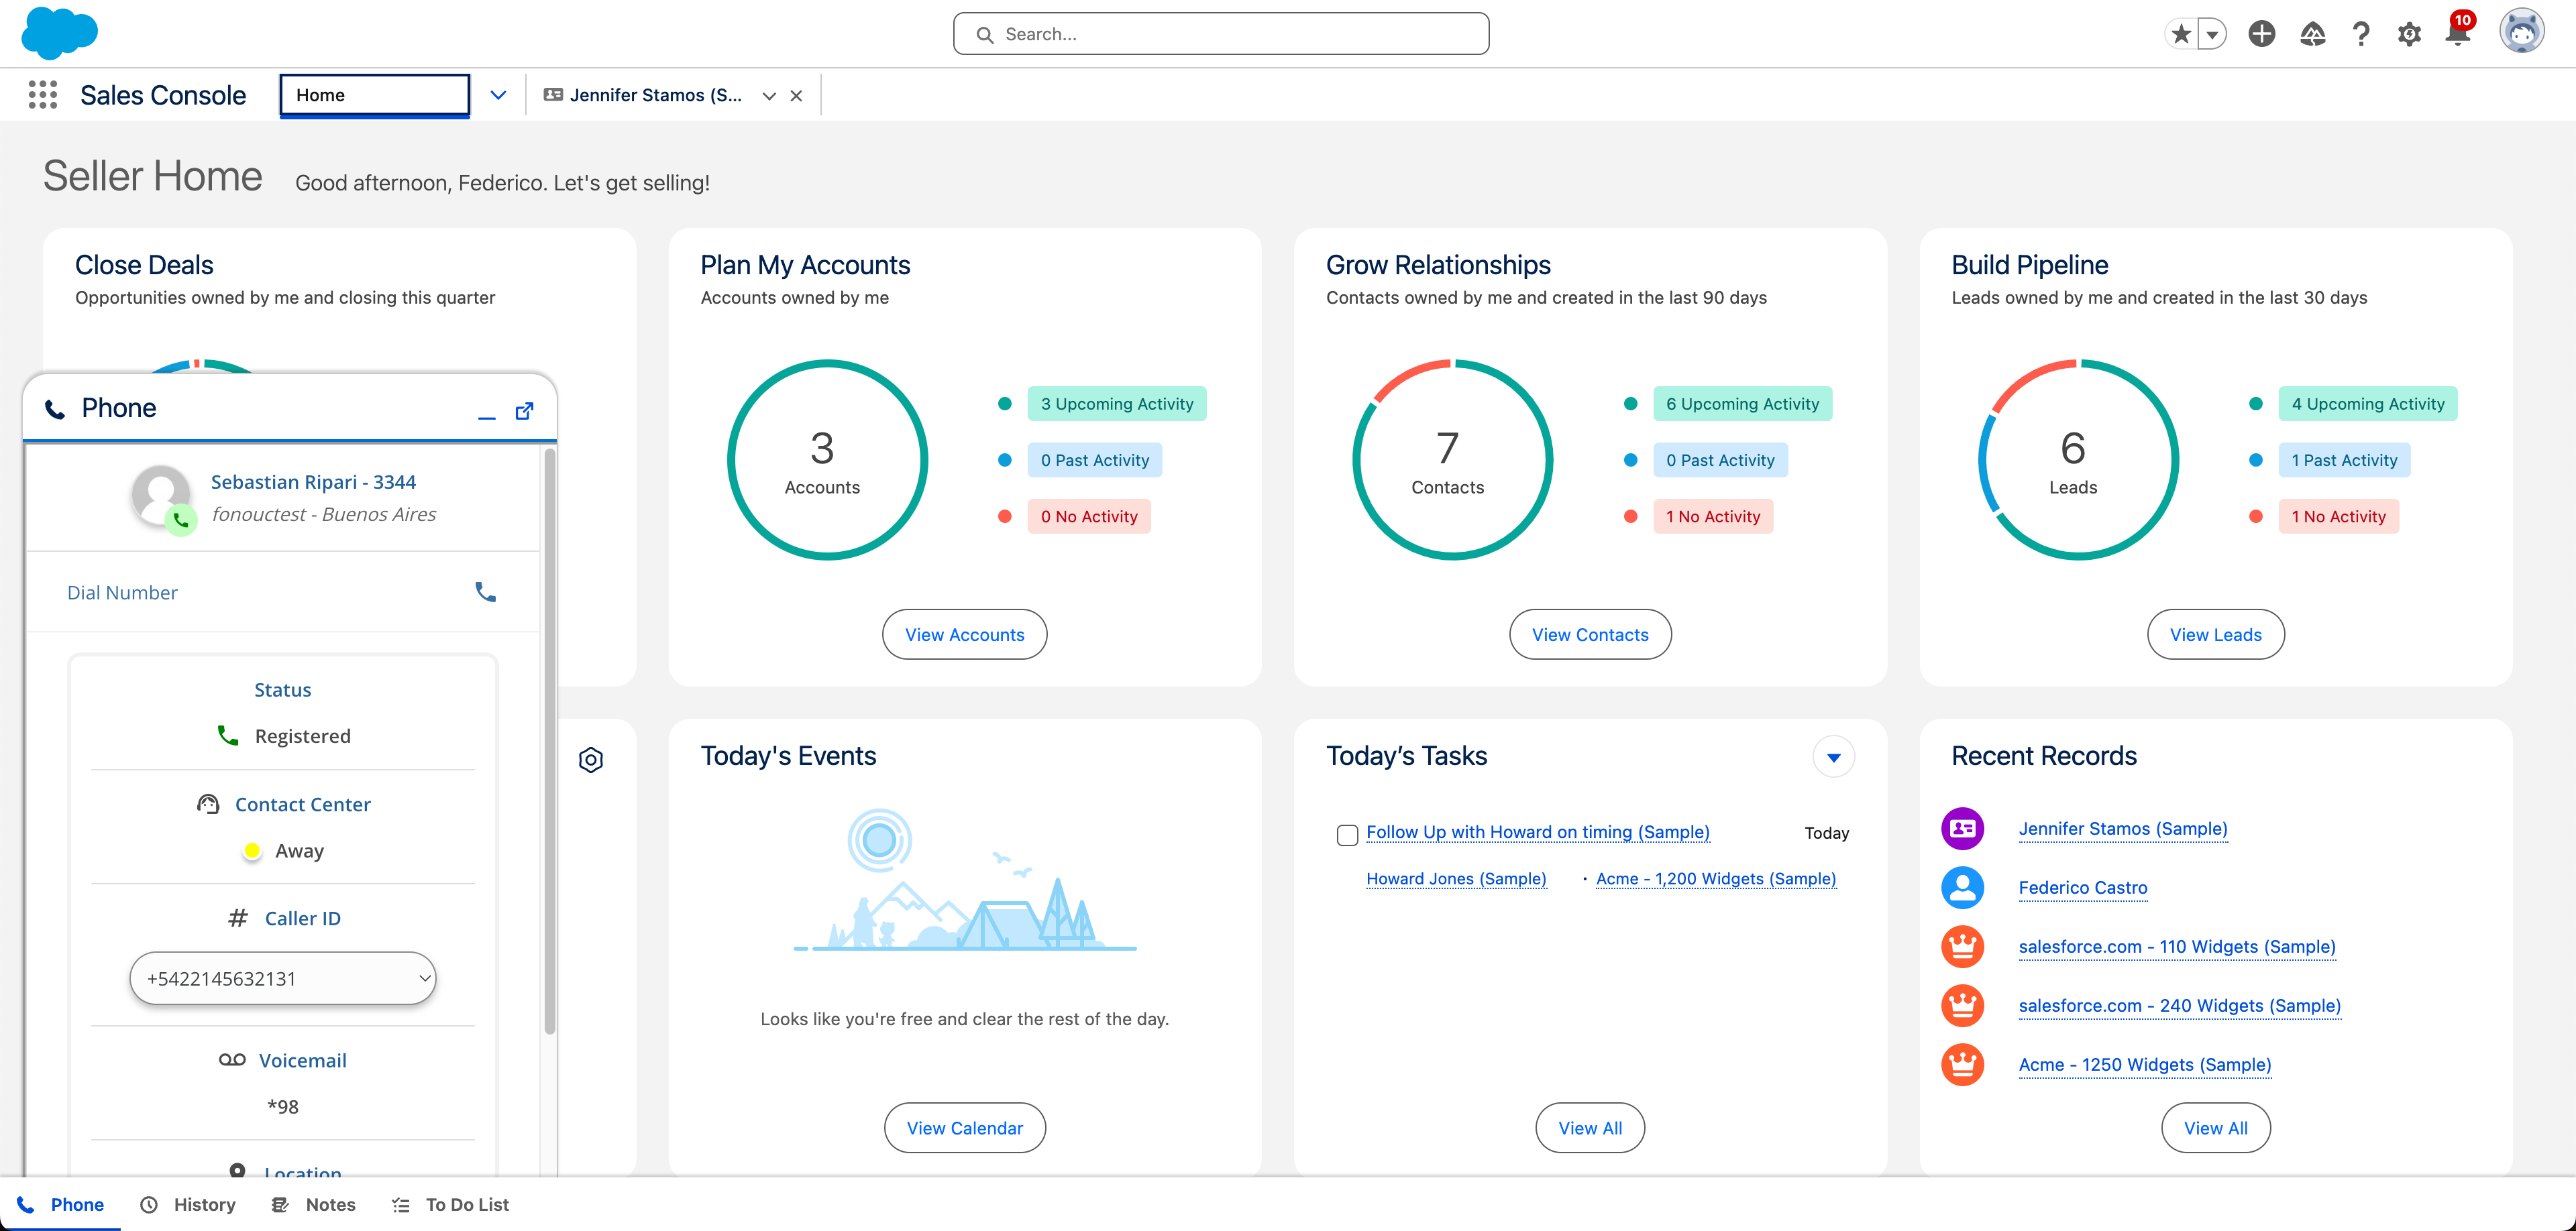This screenshot has width=2576, height=1231.
Task: Click the global Search field
Action: 1220,34
